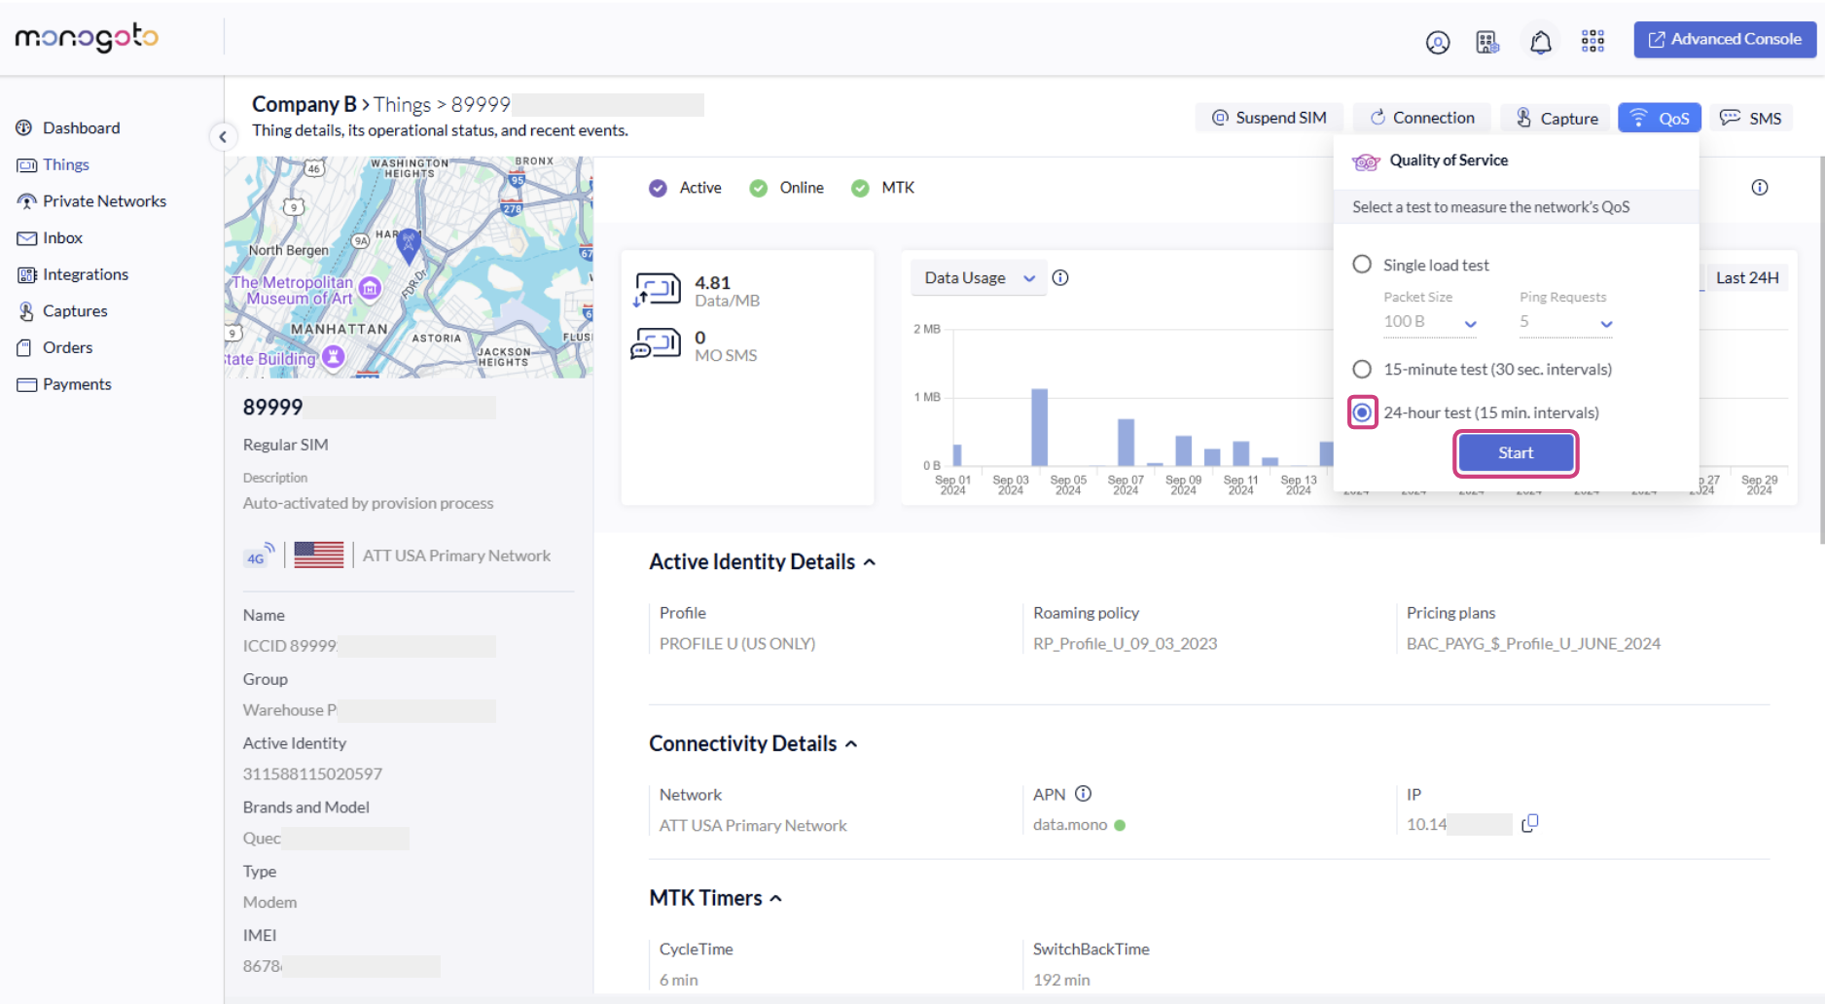Click the notification bell icon
The width and height of the screenshot is (1825, 1004).
pyautogui.click(x=1540, y=42)
